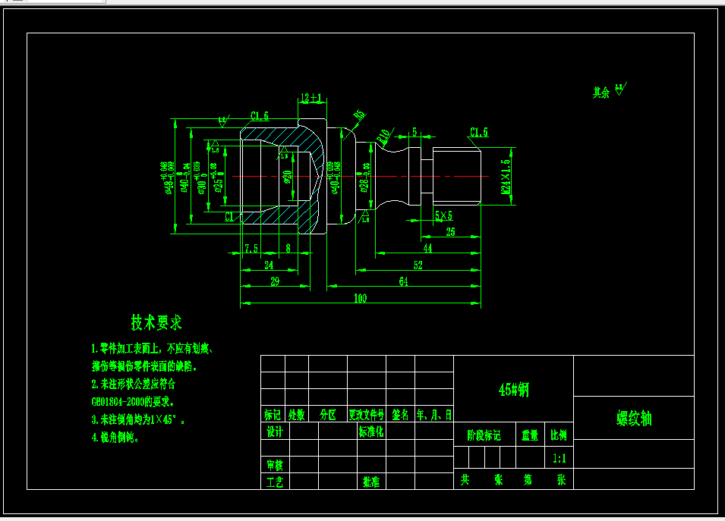Click the 44 length dimension
725x521 pixels.
point(427,249)
